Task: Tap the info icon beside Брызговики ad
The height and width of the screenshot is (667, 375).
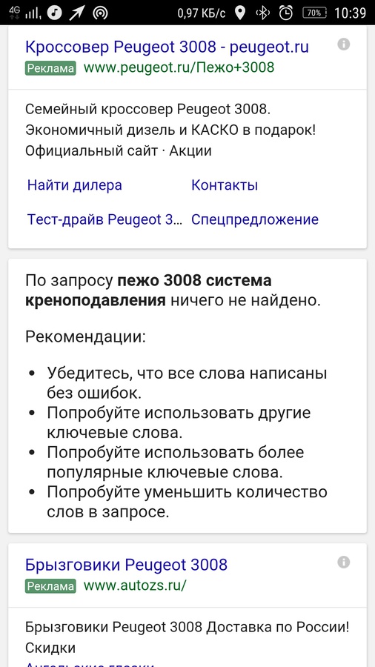Action: [x=344, y=563]
